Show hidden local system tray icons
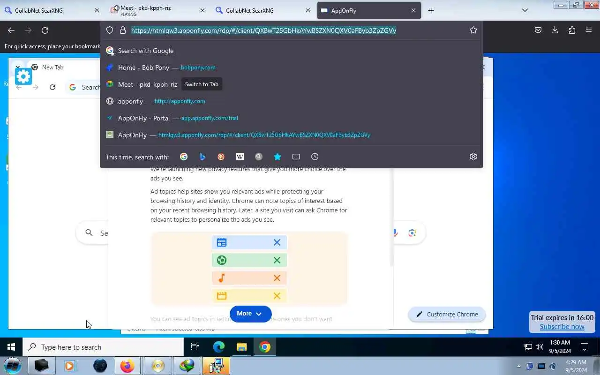Screen dimensions: 600x375 (518, 366)
